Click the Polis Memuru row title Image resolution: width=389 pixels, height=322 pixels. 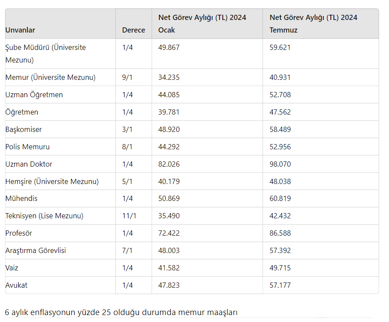click(27, 147)
